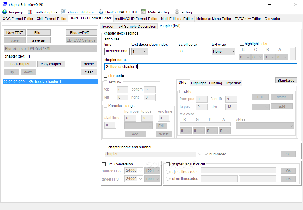
Task: Click the chapterEditor app icon in title bar
Action: point(5,4)
